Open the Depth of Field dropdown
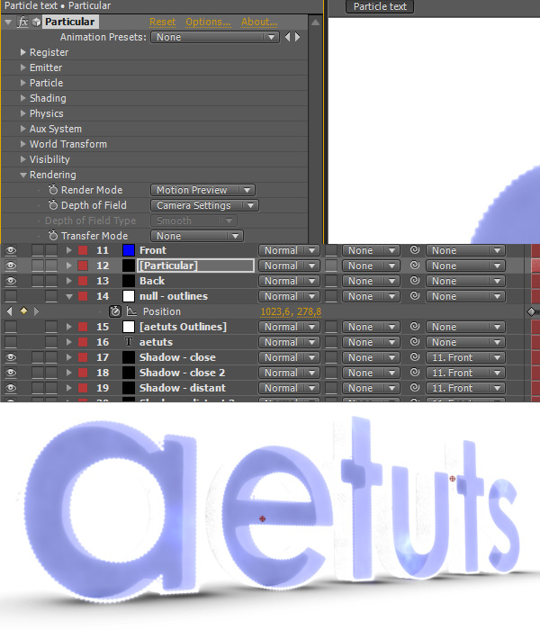 204,205
